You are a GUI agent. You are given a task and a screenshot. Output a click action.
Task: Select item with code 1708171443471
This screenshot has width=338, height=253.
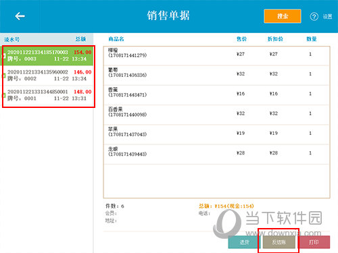[216, 95]
